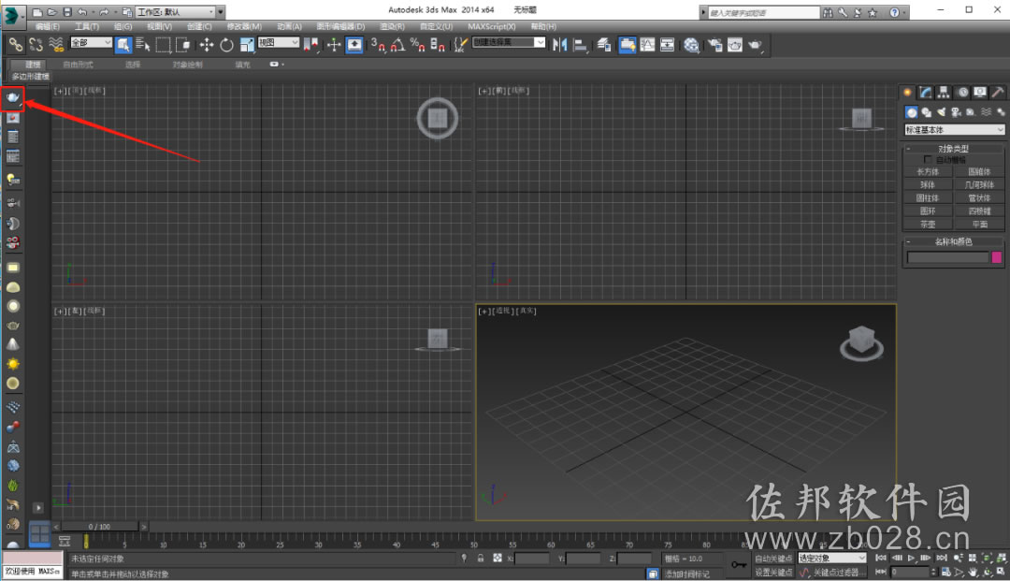The height and width of the screenshot is (581, 1010).
Task: Click the time slider '0 / 100' handle
Action: 99,526
